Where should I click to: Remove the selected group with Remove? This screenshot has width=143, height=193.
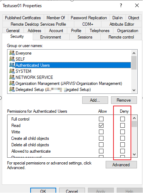(124, 100)
